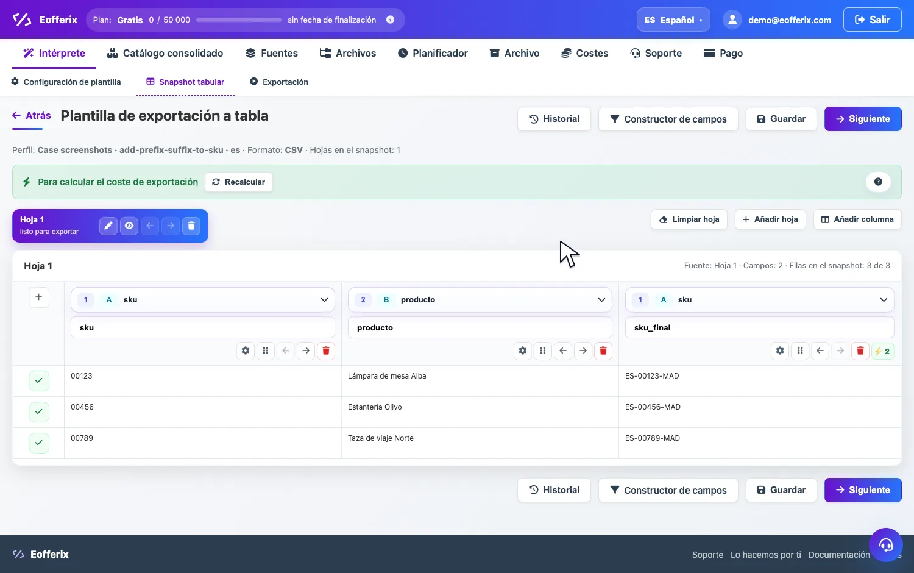Click top Guardar button
The width and height of the screenshot is (914, 573).
(x=781, y=119)
